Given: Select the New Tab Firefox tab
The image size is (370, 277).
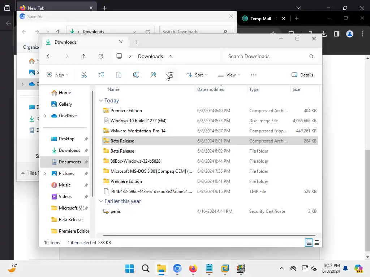Looking at the screenshot, I should tap(57, 8).
